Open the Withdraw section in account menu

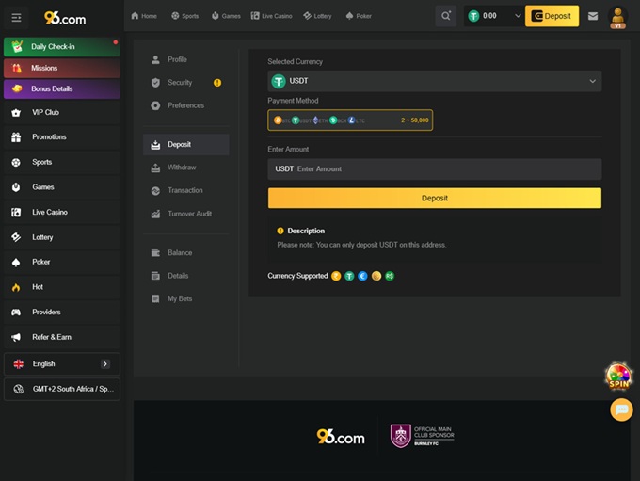pyautogui.click(x=182, y=168)
